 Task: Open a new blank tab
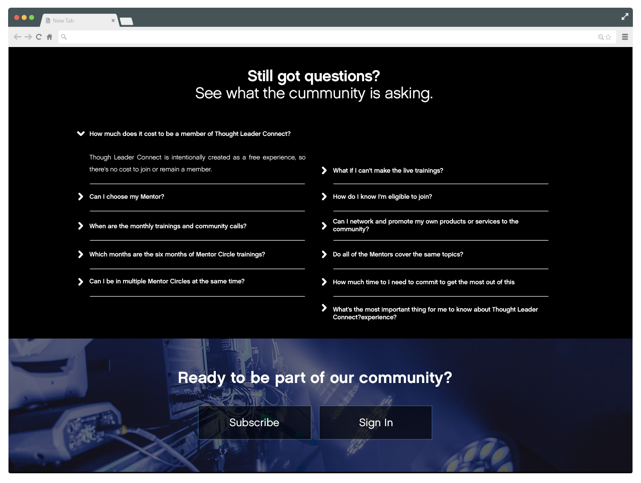[126, 21]
